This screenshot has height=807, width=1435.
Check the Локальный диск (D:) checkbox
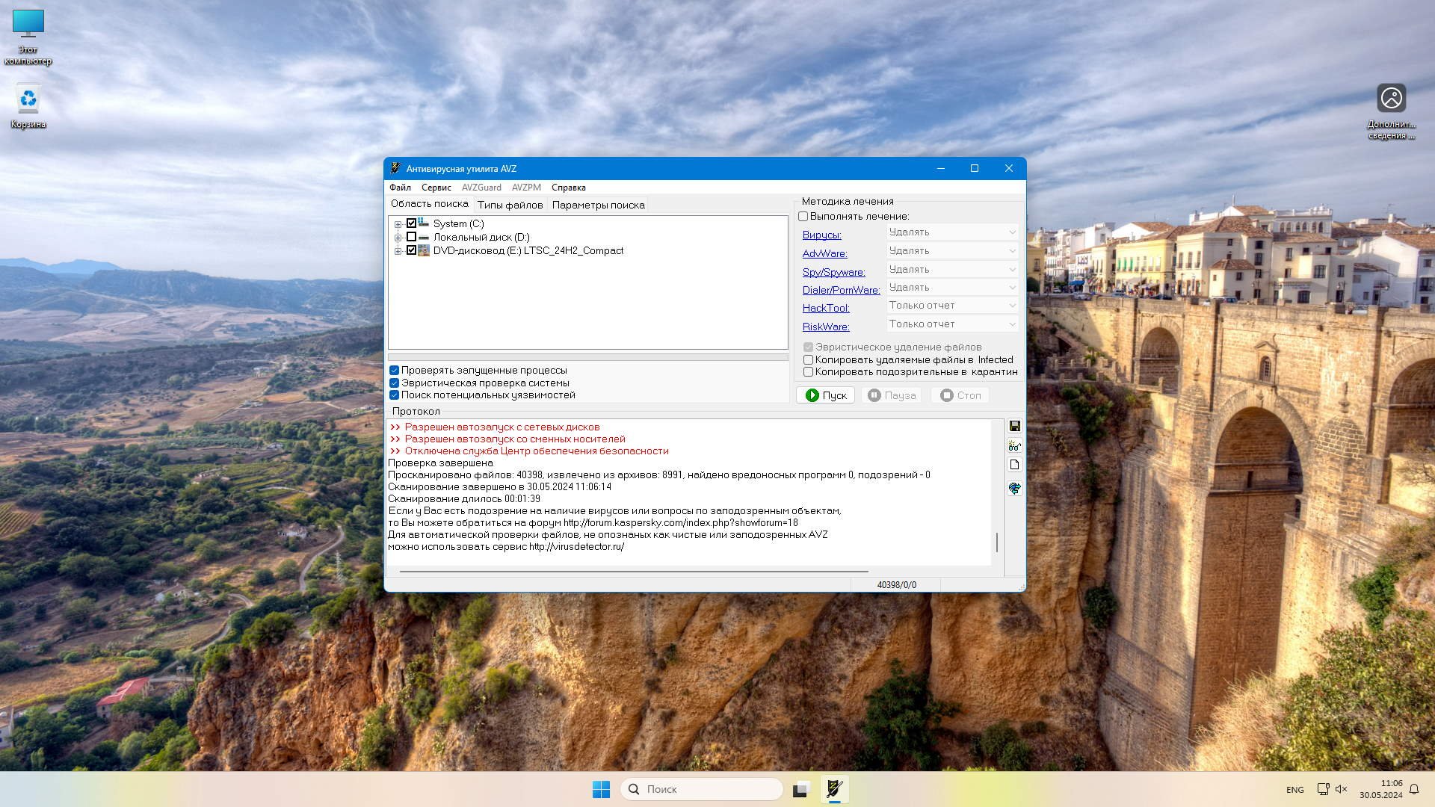pos(411,237)
